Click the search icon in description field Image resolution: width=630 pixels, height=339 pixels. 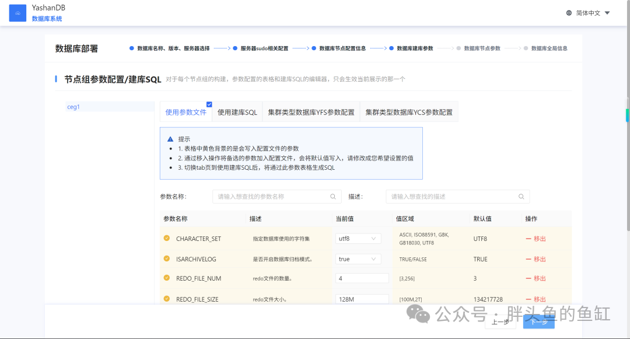[x=521, y=197]
